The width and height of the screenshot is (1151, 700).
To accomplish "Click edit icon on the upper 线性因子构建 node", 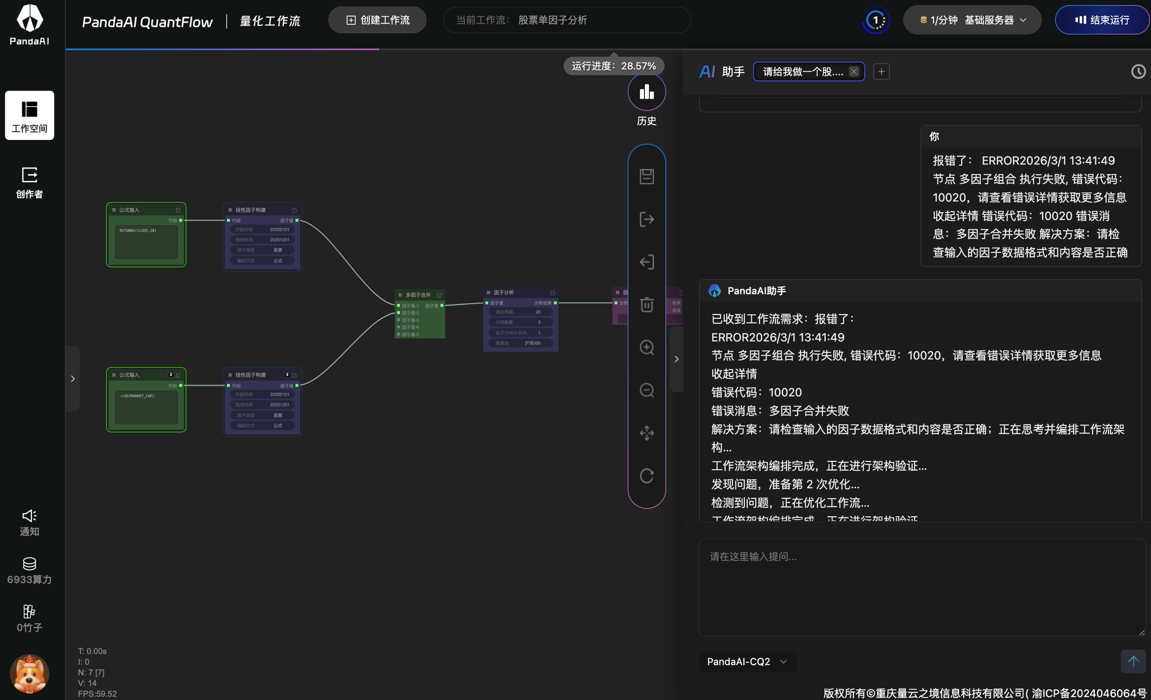I will click(294, 210).
